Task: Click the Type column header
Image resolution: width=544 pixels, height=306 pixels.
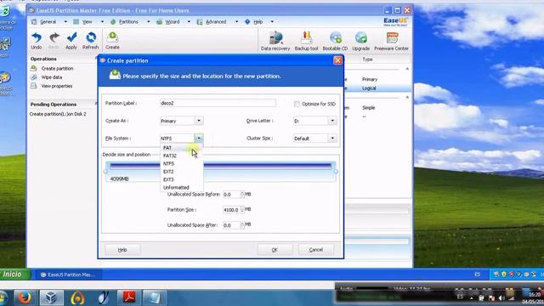Action: [x=367, y=59]
